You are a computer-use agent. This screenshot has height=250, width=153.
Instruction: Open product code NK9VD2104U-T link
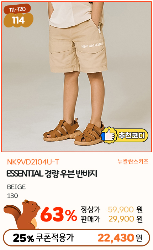(x=33, y=162)
